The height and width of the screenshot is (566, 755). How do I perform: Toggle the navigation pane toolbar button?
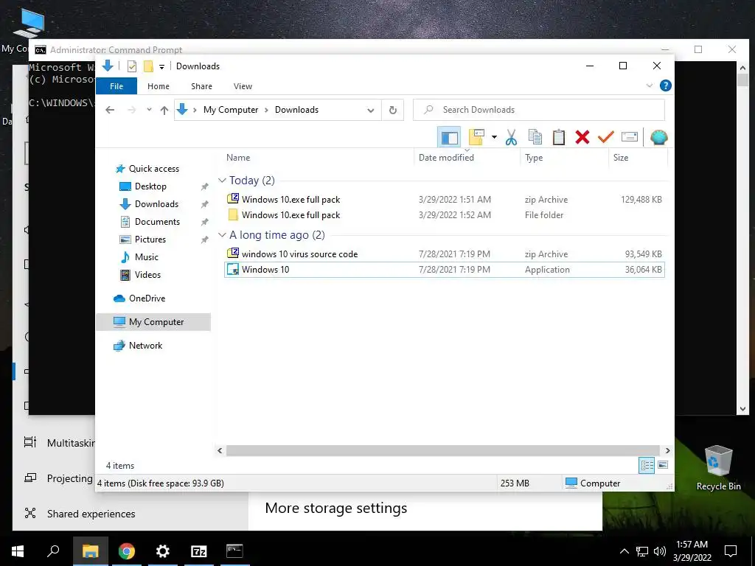(x=449, y=138)
